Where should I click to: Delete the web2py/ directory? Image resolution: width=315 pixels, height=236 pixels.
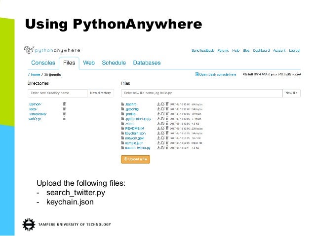click(x=64, y=119)
